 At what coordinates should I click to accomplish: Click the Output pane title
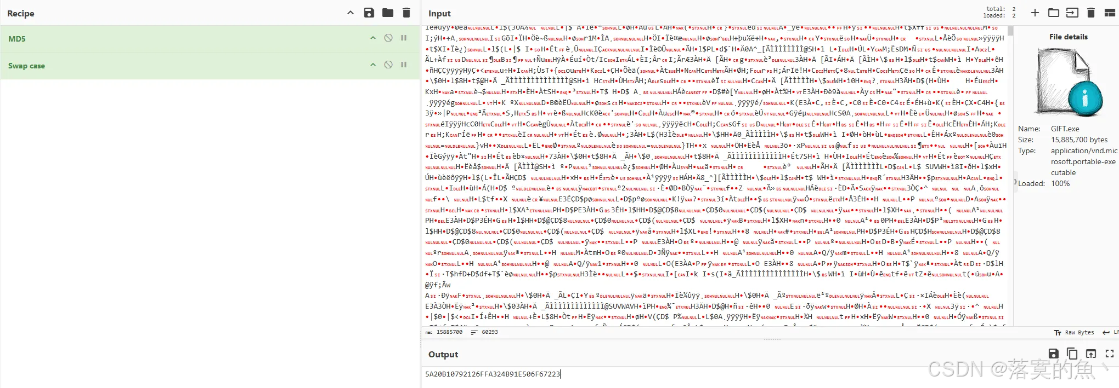[x=443, y=354]
